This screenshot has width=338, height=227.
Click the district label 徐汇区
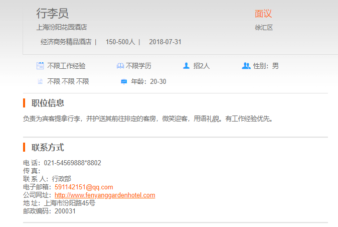263,28
